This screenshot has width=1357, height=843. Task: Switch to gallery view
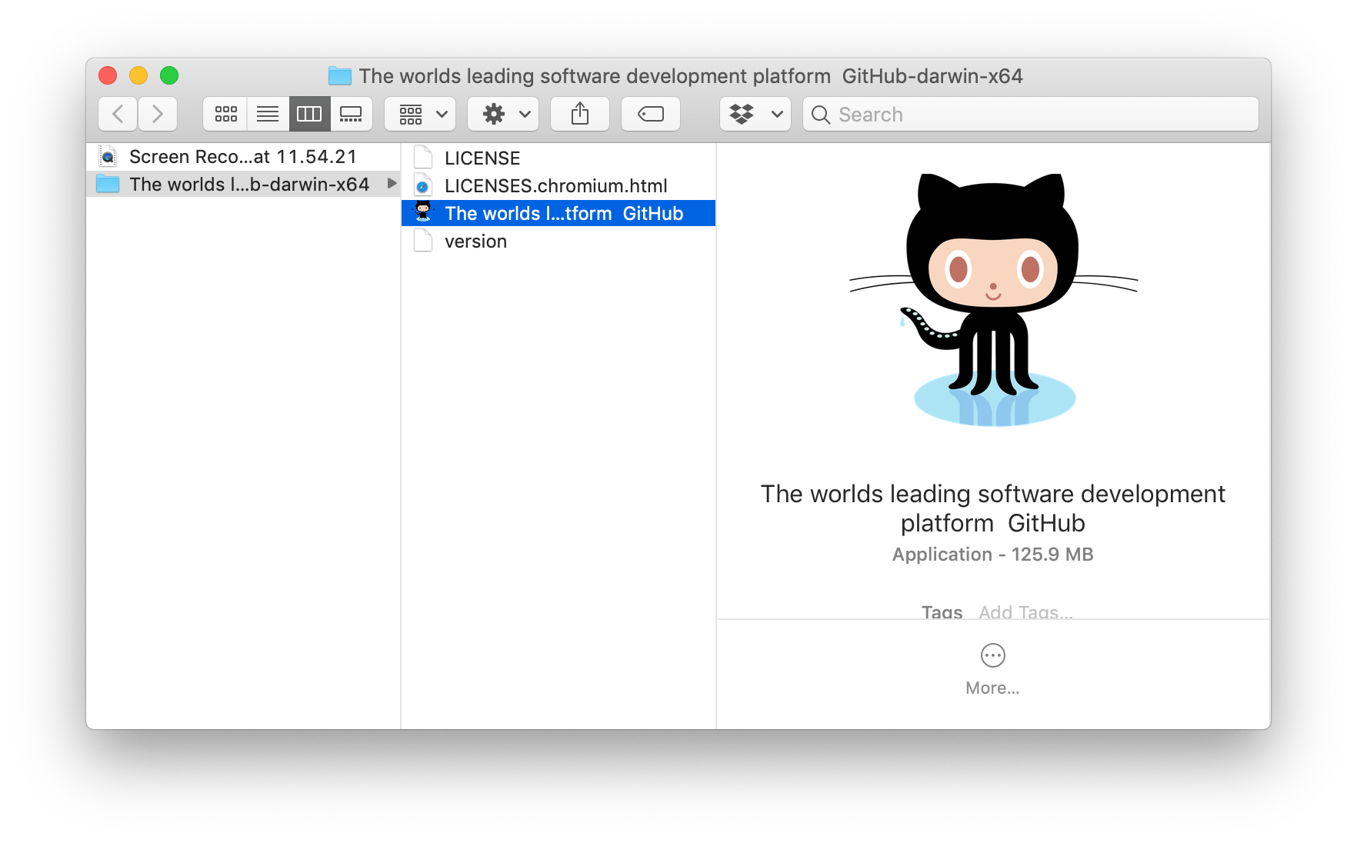tap(352, 113)
